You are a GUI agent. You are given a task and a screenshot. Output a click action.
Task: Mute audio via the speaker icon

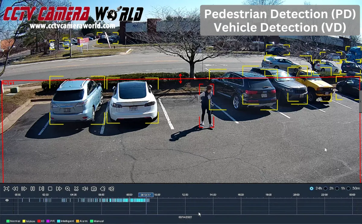tap(85, 188)
